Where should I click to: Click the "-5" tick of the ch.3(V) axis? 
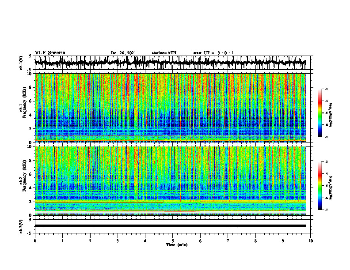(30, 233)
